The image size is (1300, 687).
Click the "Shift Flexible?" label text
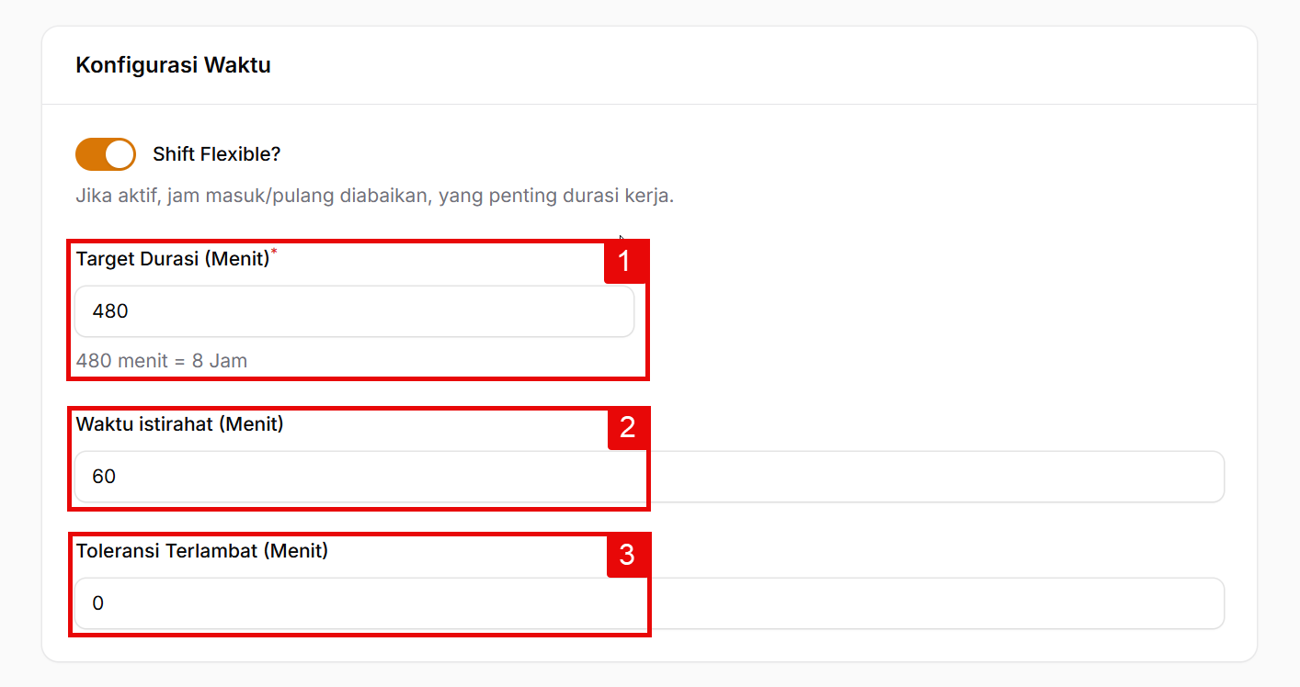coord(216,154)
